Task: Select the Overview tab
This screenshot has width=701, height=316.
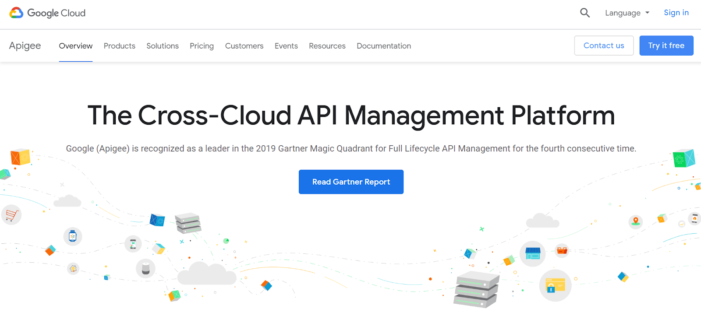Action: click(x=76, y=46)
